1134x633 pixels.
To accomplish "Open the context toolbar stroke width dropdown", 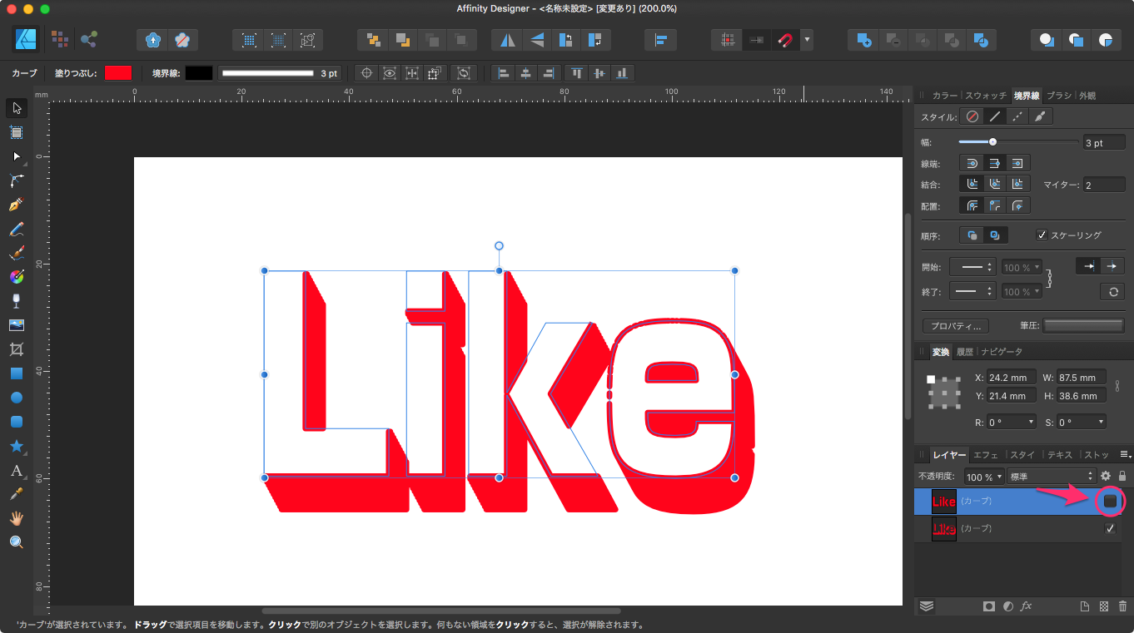I will pyautogui.click(x=279, y=73).
